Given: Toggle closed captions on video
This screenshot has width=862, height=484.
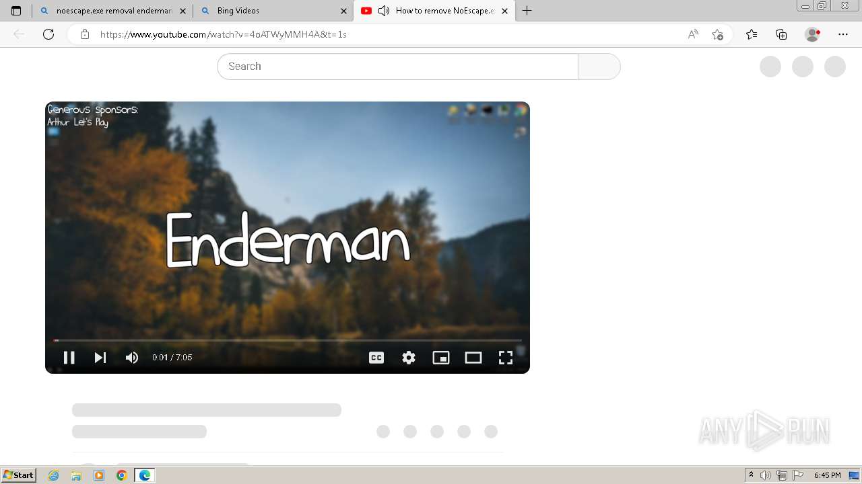Looking at the screenshot, I should pyautogui.click(x=376, y=358).
